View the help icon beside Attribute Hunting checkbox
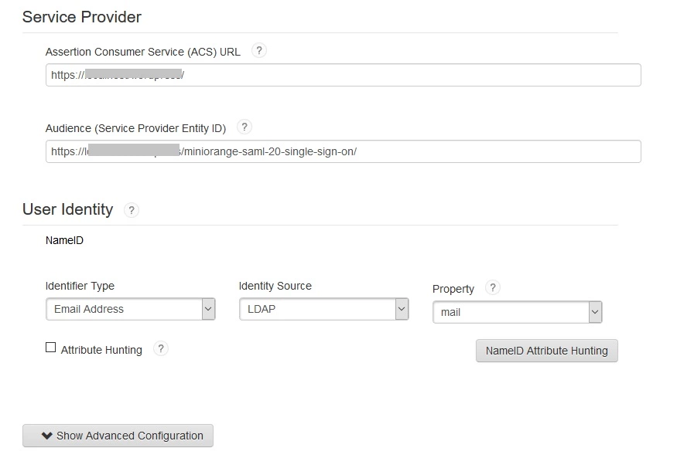Viewport: 677px width, 458px height. pos(161,348)
